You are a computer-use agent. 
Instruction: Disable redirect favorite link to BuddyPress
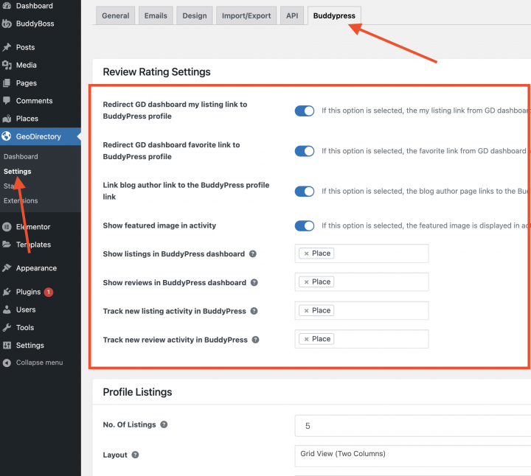(304, 151)
